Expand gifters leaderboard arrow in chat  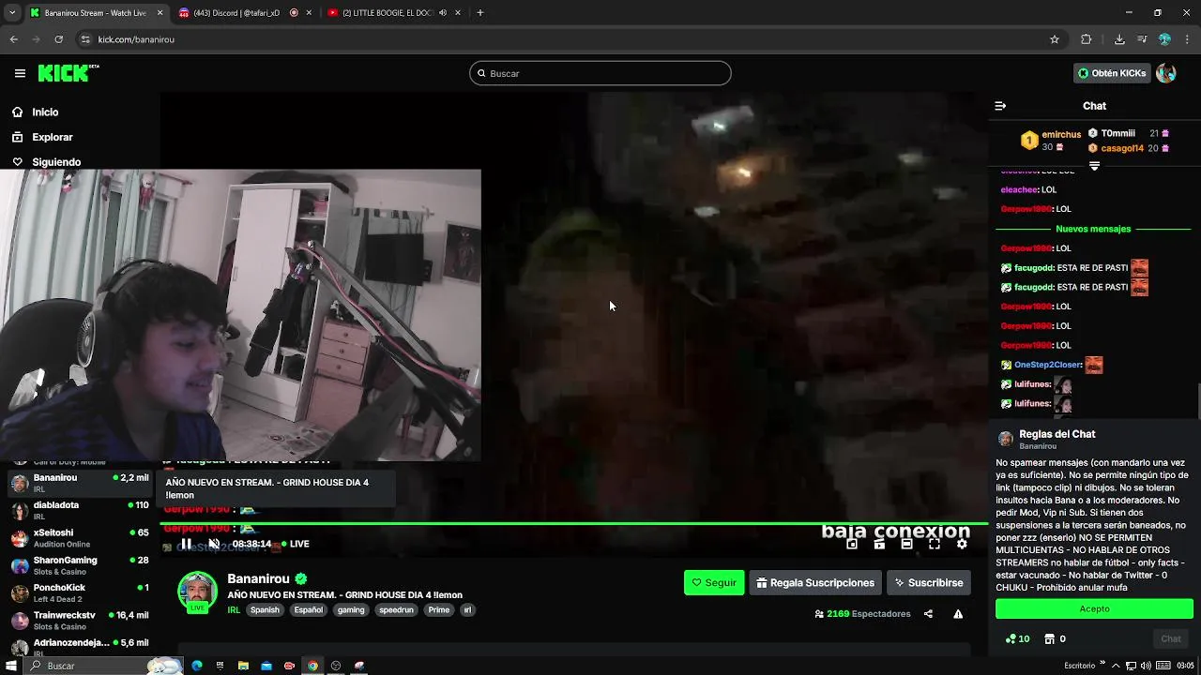point(1094,166)
